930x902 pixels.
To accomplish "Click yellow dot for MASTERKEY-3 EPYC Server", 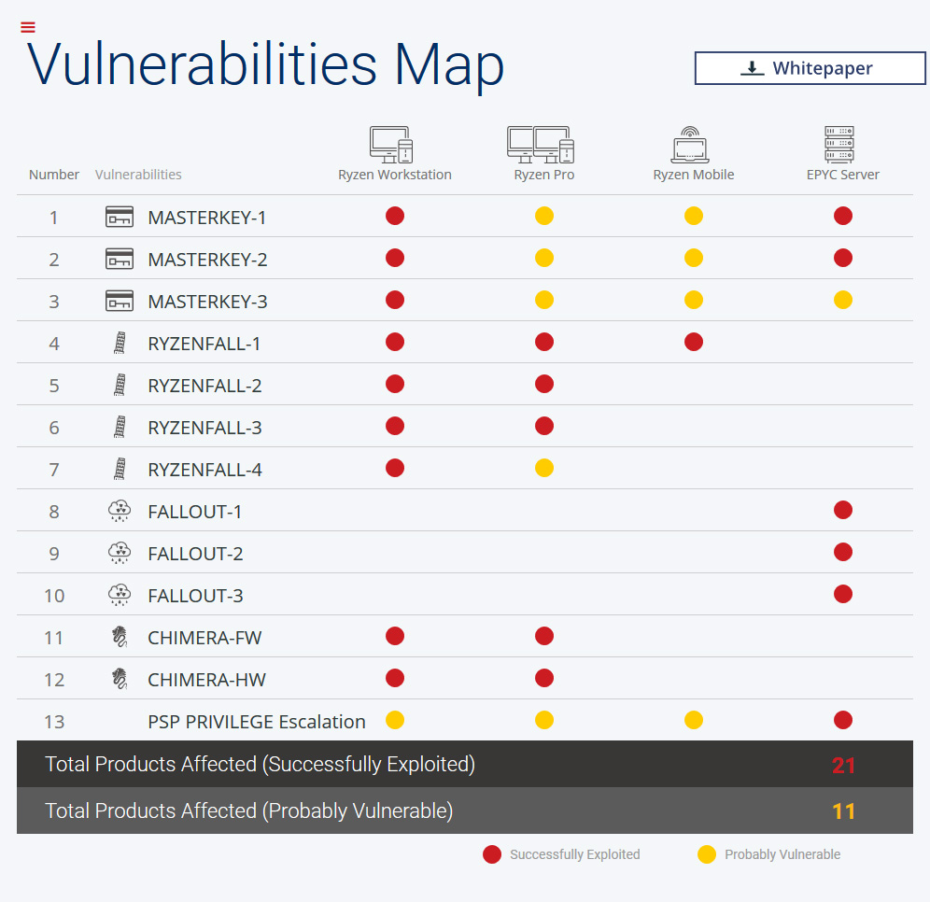I will pyautogui.click(x=843, y=301).
